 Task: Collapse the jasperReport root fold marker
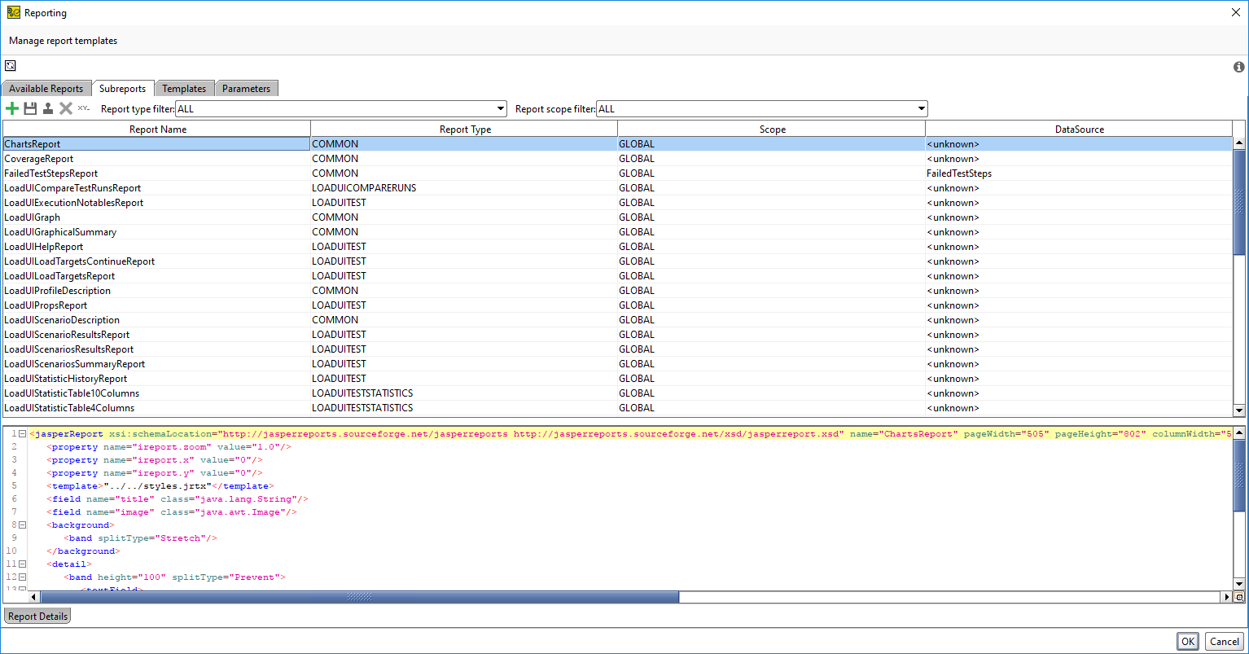point(20,433)
